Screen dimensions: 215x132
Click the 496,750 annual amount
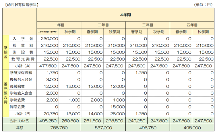pos(148,128)
